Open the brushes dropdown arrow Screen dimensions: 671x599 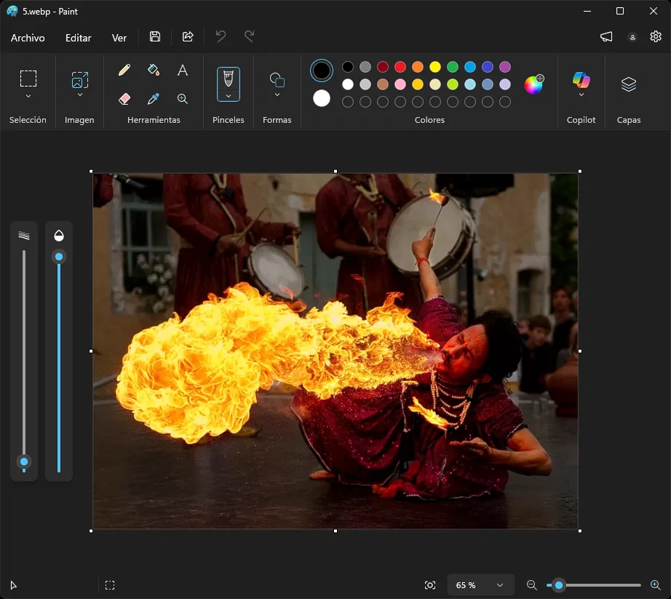tap(229, 96)
